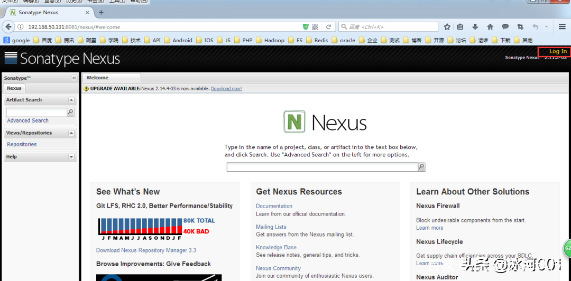Open dropdown arrow next to undo icon
Screen dimensions: 571x281
click(547, 26)
